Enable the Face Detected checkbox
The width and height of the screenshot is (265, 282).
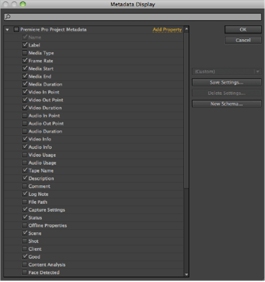point(25,272)
